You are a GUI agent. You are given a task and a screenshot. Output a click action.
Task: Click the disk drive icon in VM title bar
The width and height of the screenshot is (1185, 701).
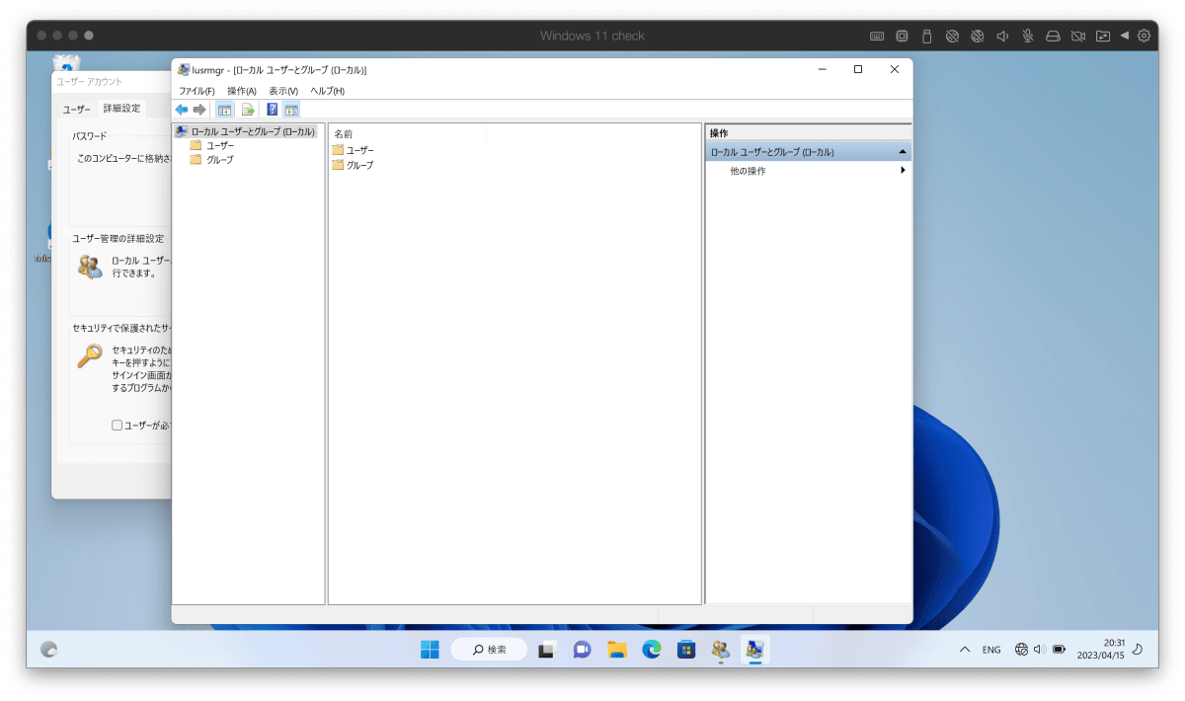pos(1053,36)
